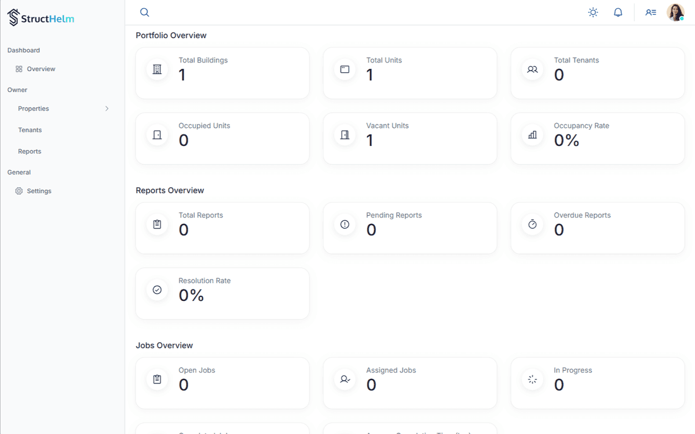
Task: Expand the Properties menu chevron
Action: (x=107, y=108)
